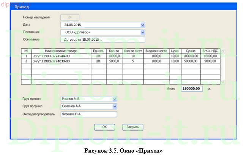Click the Цена cell in first row
The image size is (246, 156).
[175, 56]
